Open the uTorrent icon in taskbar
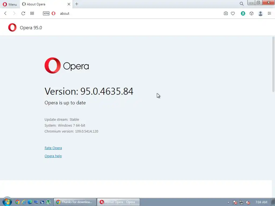Screen dimensions: 275x206 48,202
